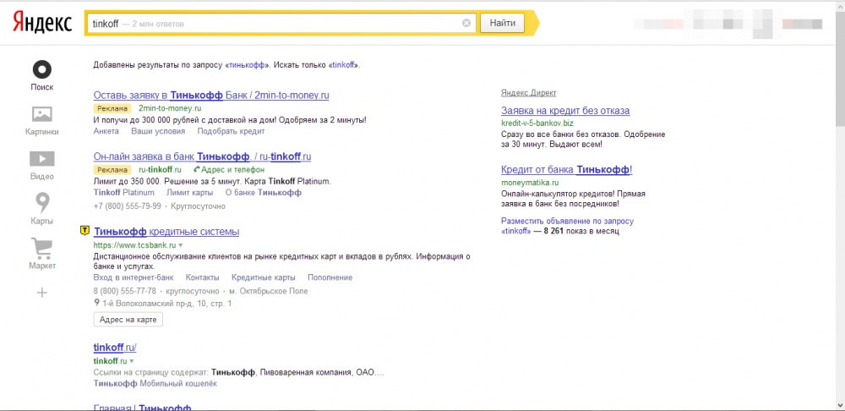This screenshot has height=411, width=845.
Task: Click the м. Октябрьское Поле metro text
Action: [269, 291]
